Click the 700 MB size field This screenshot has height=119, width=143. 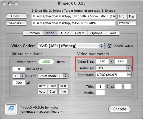pos(19,83)
